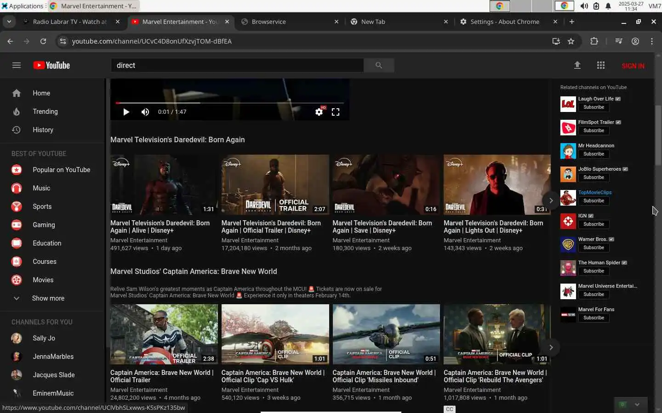Switch to Settings - About Chrome tab

pyautogui.click(x=508, y=22)
